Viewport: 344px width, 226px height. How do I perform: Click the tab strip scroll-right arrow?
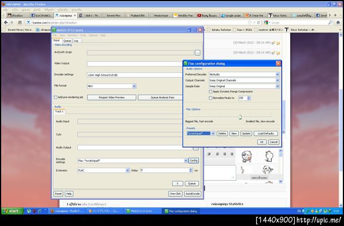(330, 15)
